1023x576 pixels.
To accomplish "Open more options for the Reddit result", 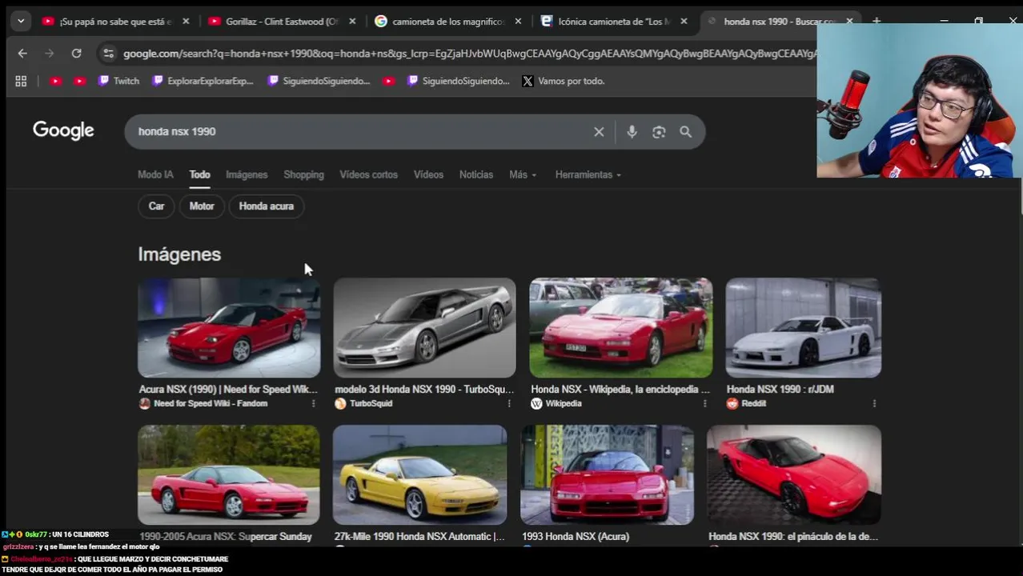I will click(x=874, y=404).
